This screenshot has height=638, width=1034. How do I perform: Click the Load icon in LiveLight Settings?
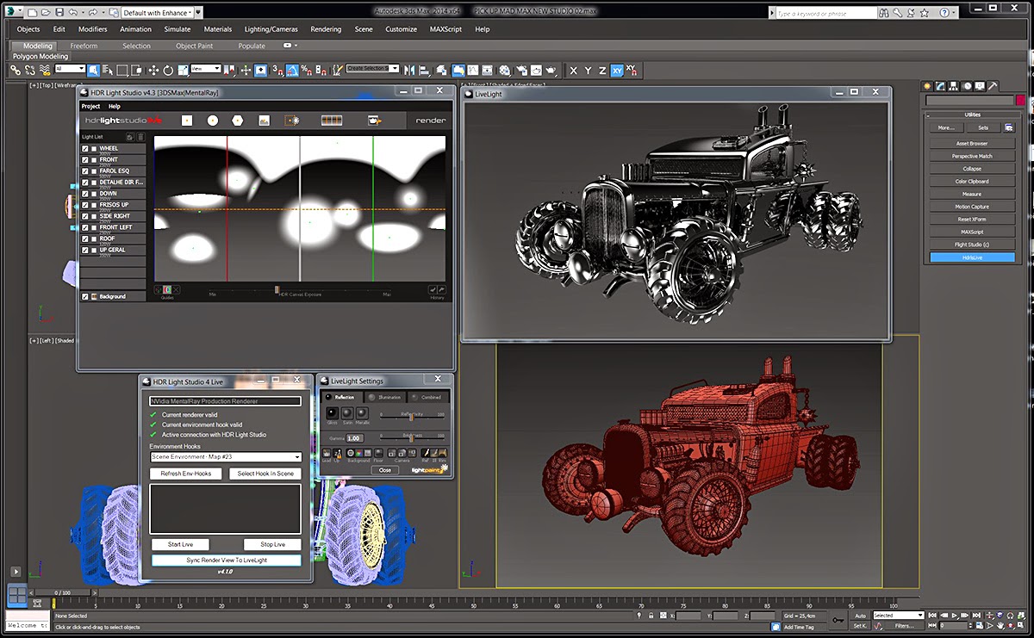pos(327,453)
